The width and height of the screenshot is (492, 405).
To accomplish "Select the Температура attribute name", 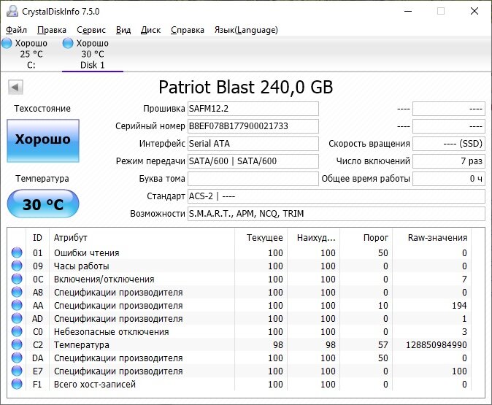I will click(x=82, y=344).
